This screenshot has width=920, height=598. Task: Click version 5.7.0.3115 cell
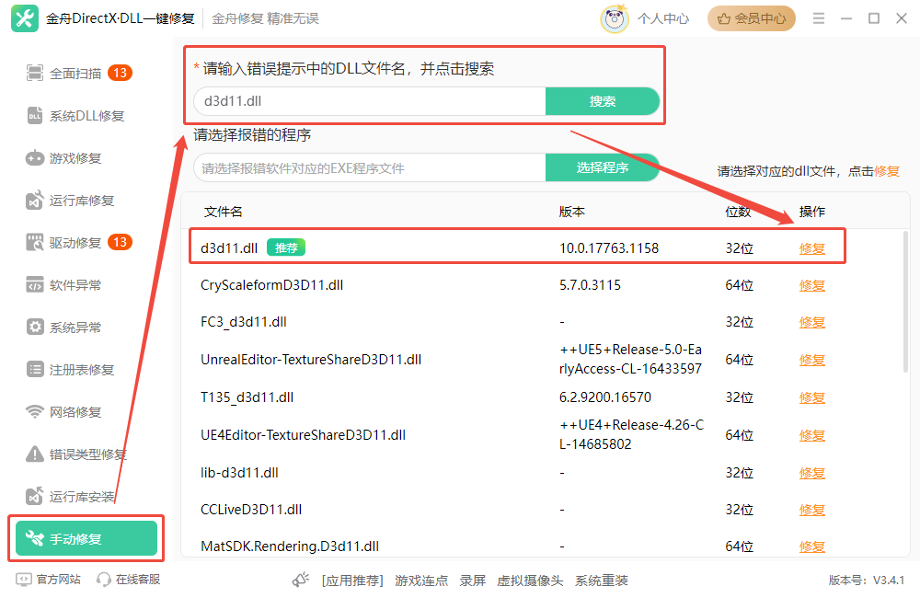pyautogui.click(x=590, y=285)
